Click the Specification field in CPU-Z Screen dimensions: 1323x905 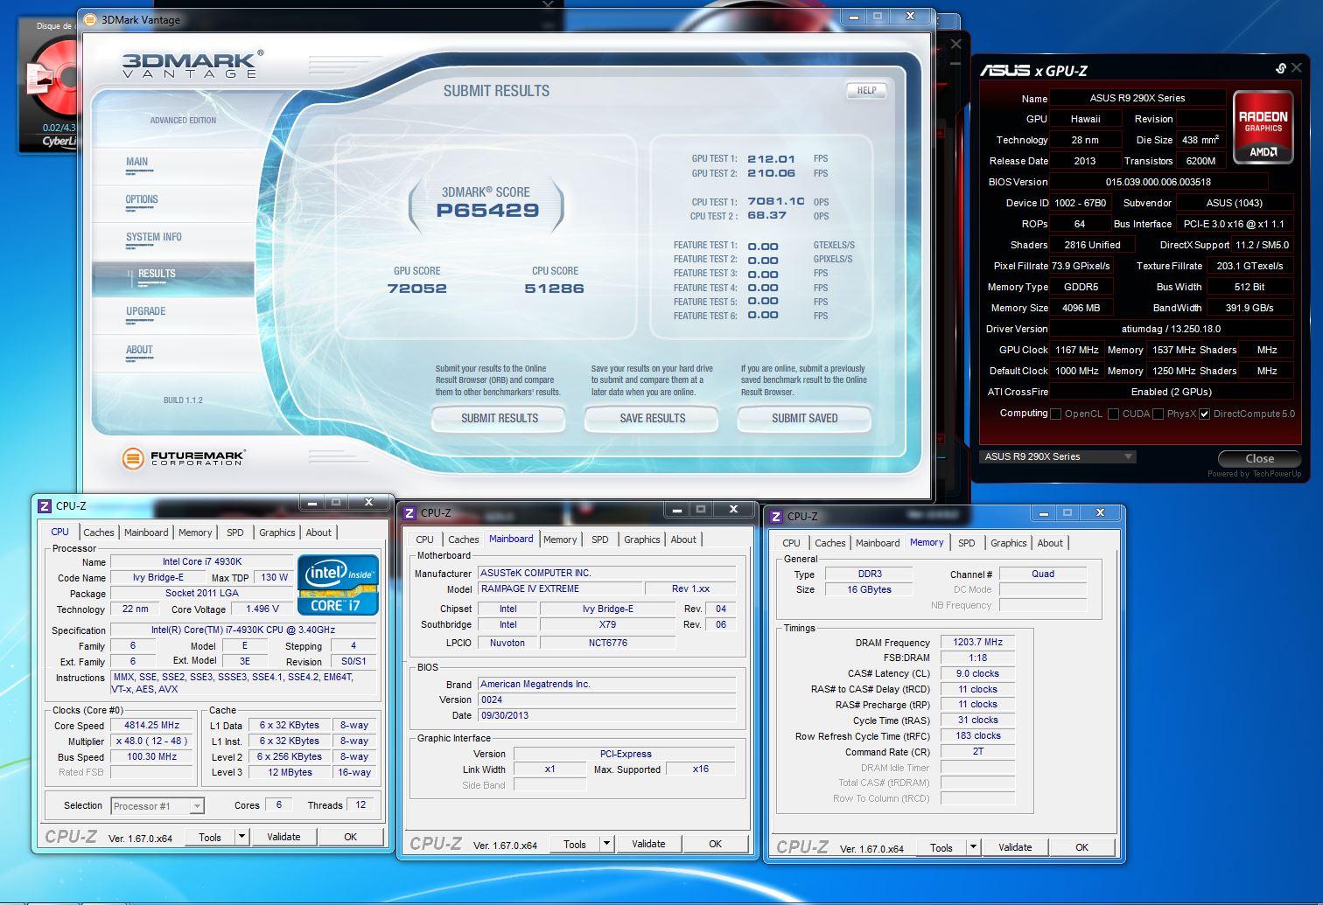(243, 630)
